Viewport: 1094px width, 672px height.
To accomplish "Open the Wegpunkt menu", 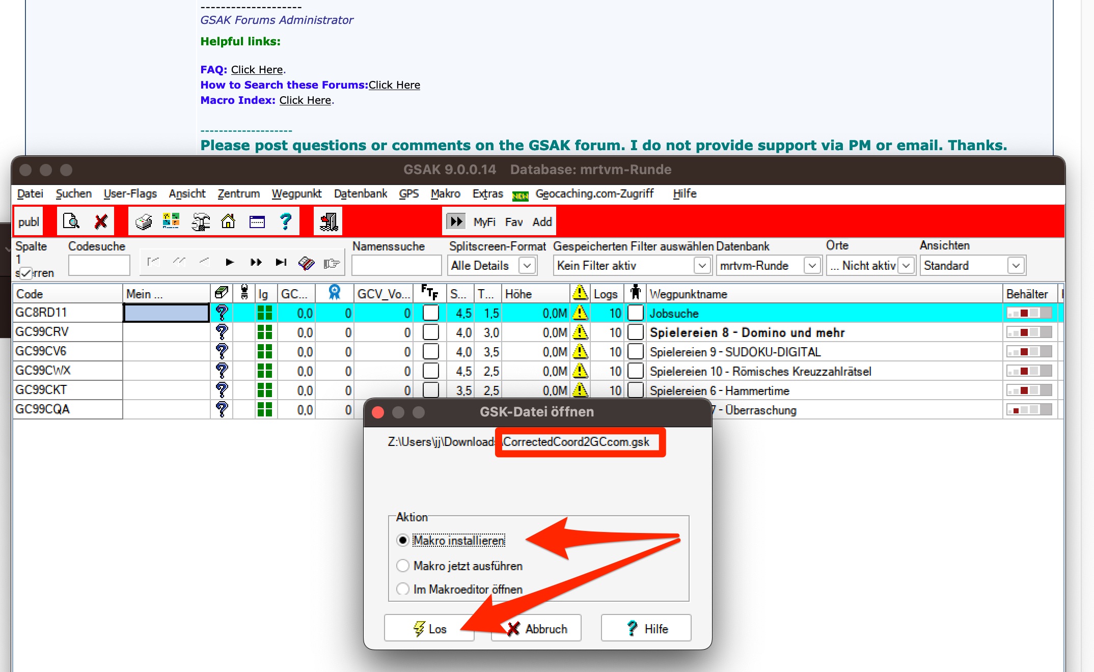I will click(296, 193).
